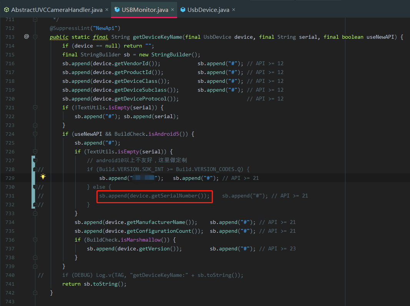The height and width of the screenshot is (306, 410).
Task: Close the UsbDevice.java tab
Action: click(x=234, y=10)
